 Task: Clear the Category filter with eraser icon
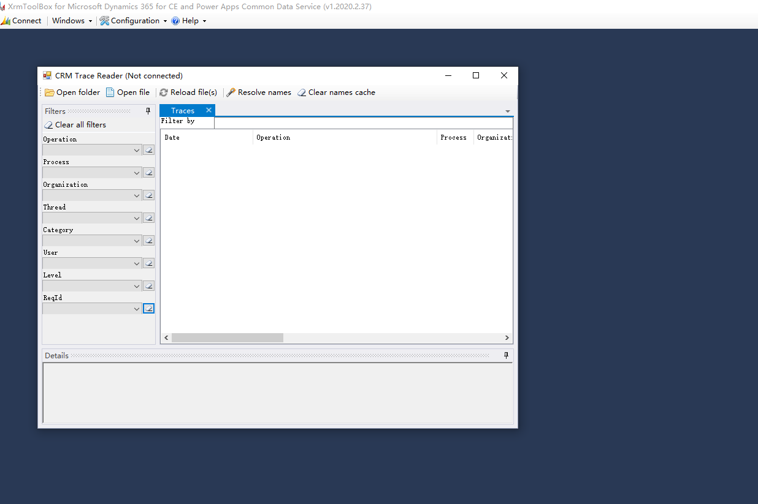(x=148, y=241)
